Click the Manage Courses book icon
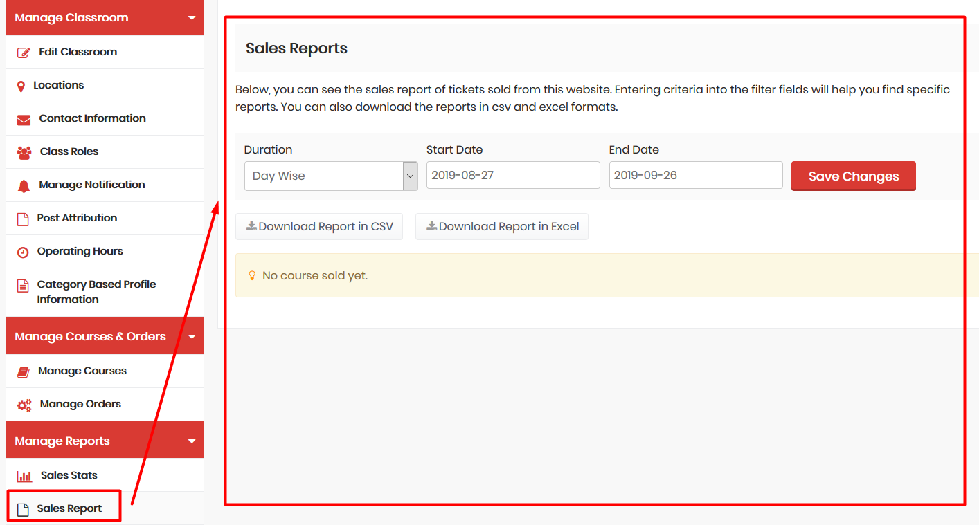This screenshot has width=979, height=525. [24, 371]
